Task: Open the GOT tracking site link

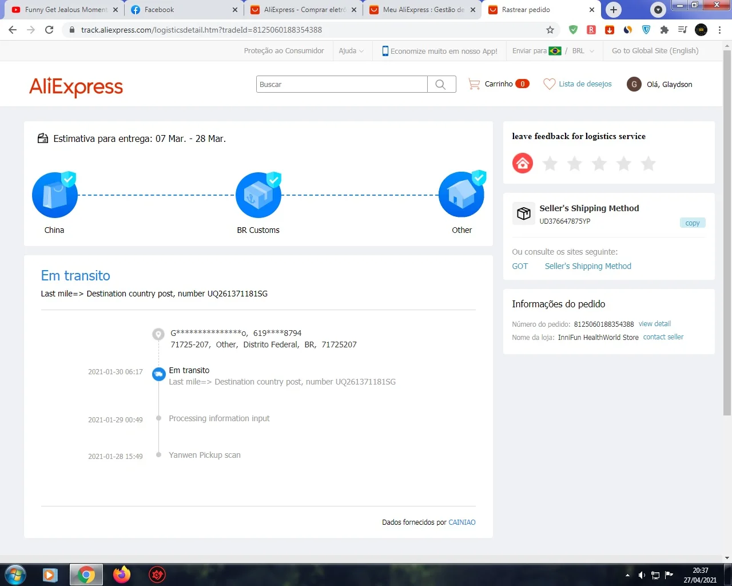Action: (520, 266)
